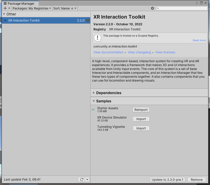Click the Registry label
The height and width of the screenshot is (185, 210).
tap(100, 29)
